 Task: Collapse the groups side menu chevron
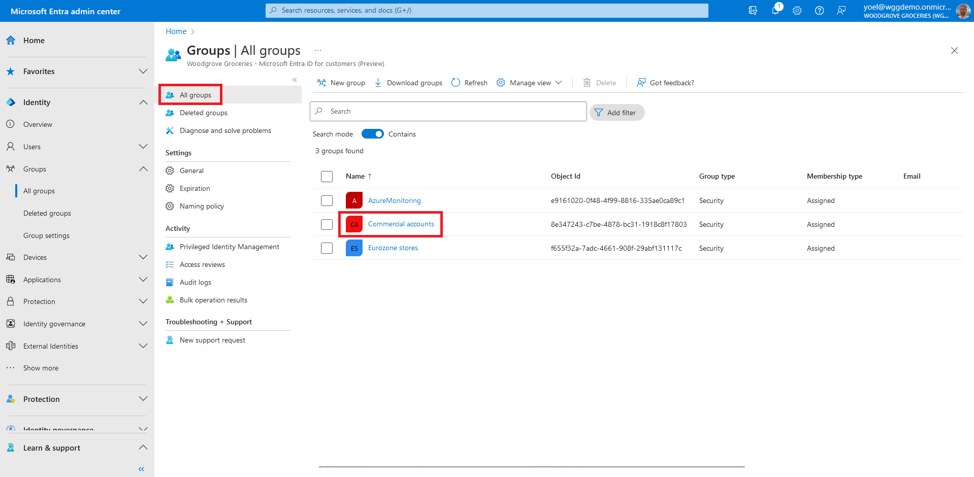tap(295, 80)
